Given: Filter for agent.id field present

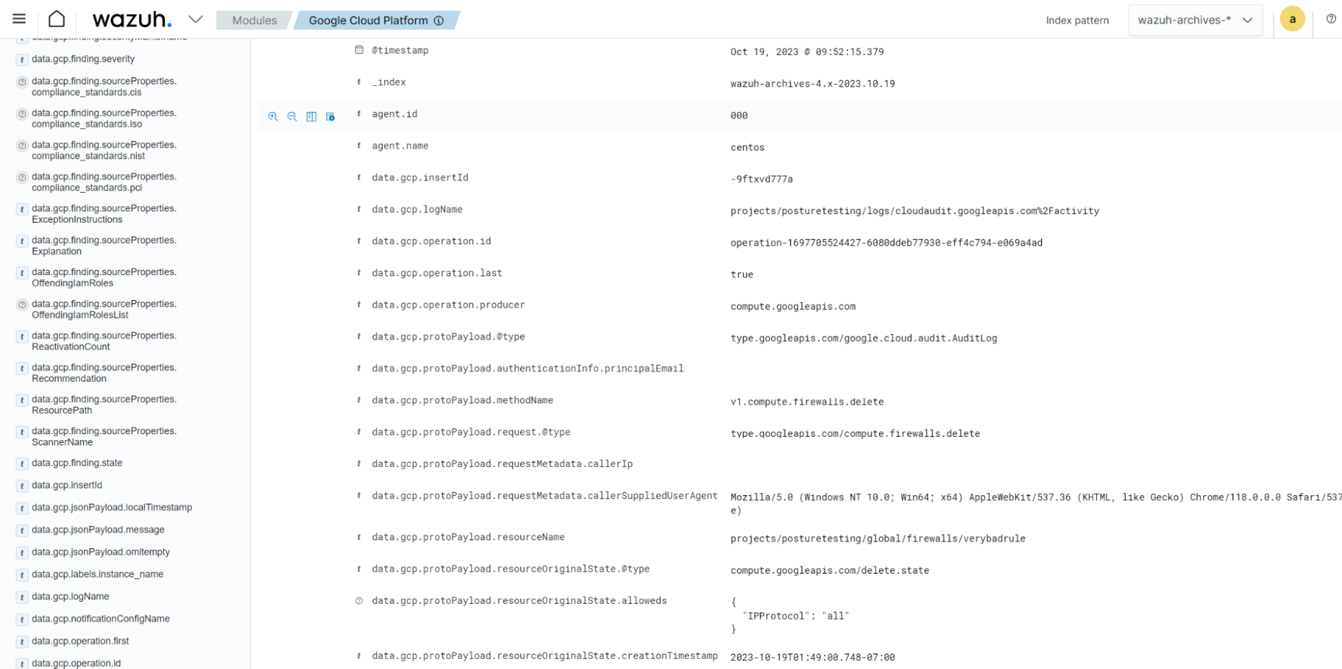Looking at the screenshot, I should click(x=330, y=117).
